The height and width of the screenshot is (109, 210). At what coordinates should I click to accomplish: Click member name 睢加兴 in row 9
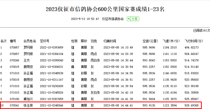click(x=28, y=99)
